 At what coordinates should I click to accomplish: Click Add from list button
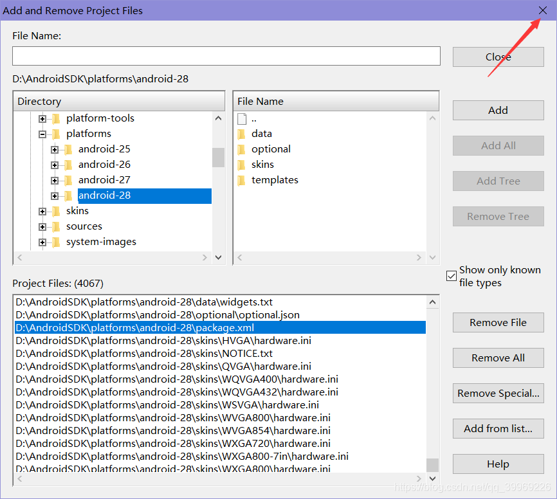pyautogui.click(x=498, y=429)
